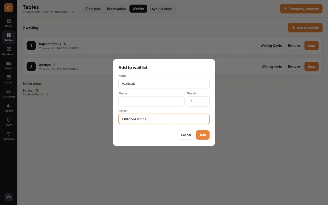328x205 pixels.
Task: Open Reports in the sidebar
Action: click(9, 108)
